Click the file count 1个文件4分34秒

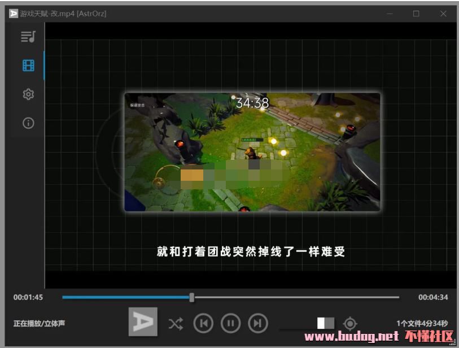pyautogui.click(x=422, y=323)
